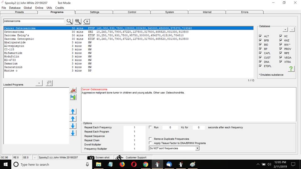Image resolution: width=301 pixels, height=169 pixels.
Task: Click the Windows Start button
Action: 6,164
